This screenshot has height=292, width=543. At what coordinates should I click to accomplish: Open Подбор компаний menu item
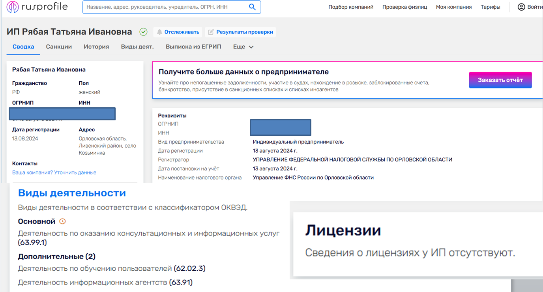(351, 7)
